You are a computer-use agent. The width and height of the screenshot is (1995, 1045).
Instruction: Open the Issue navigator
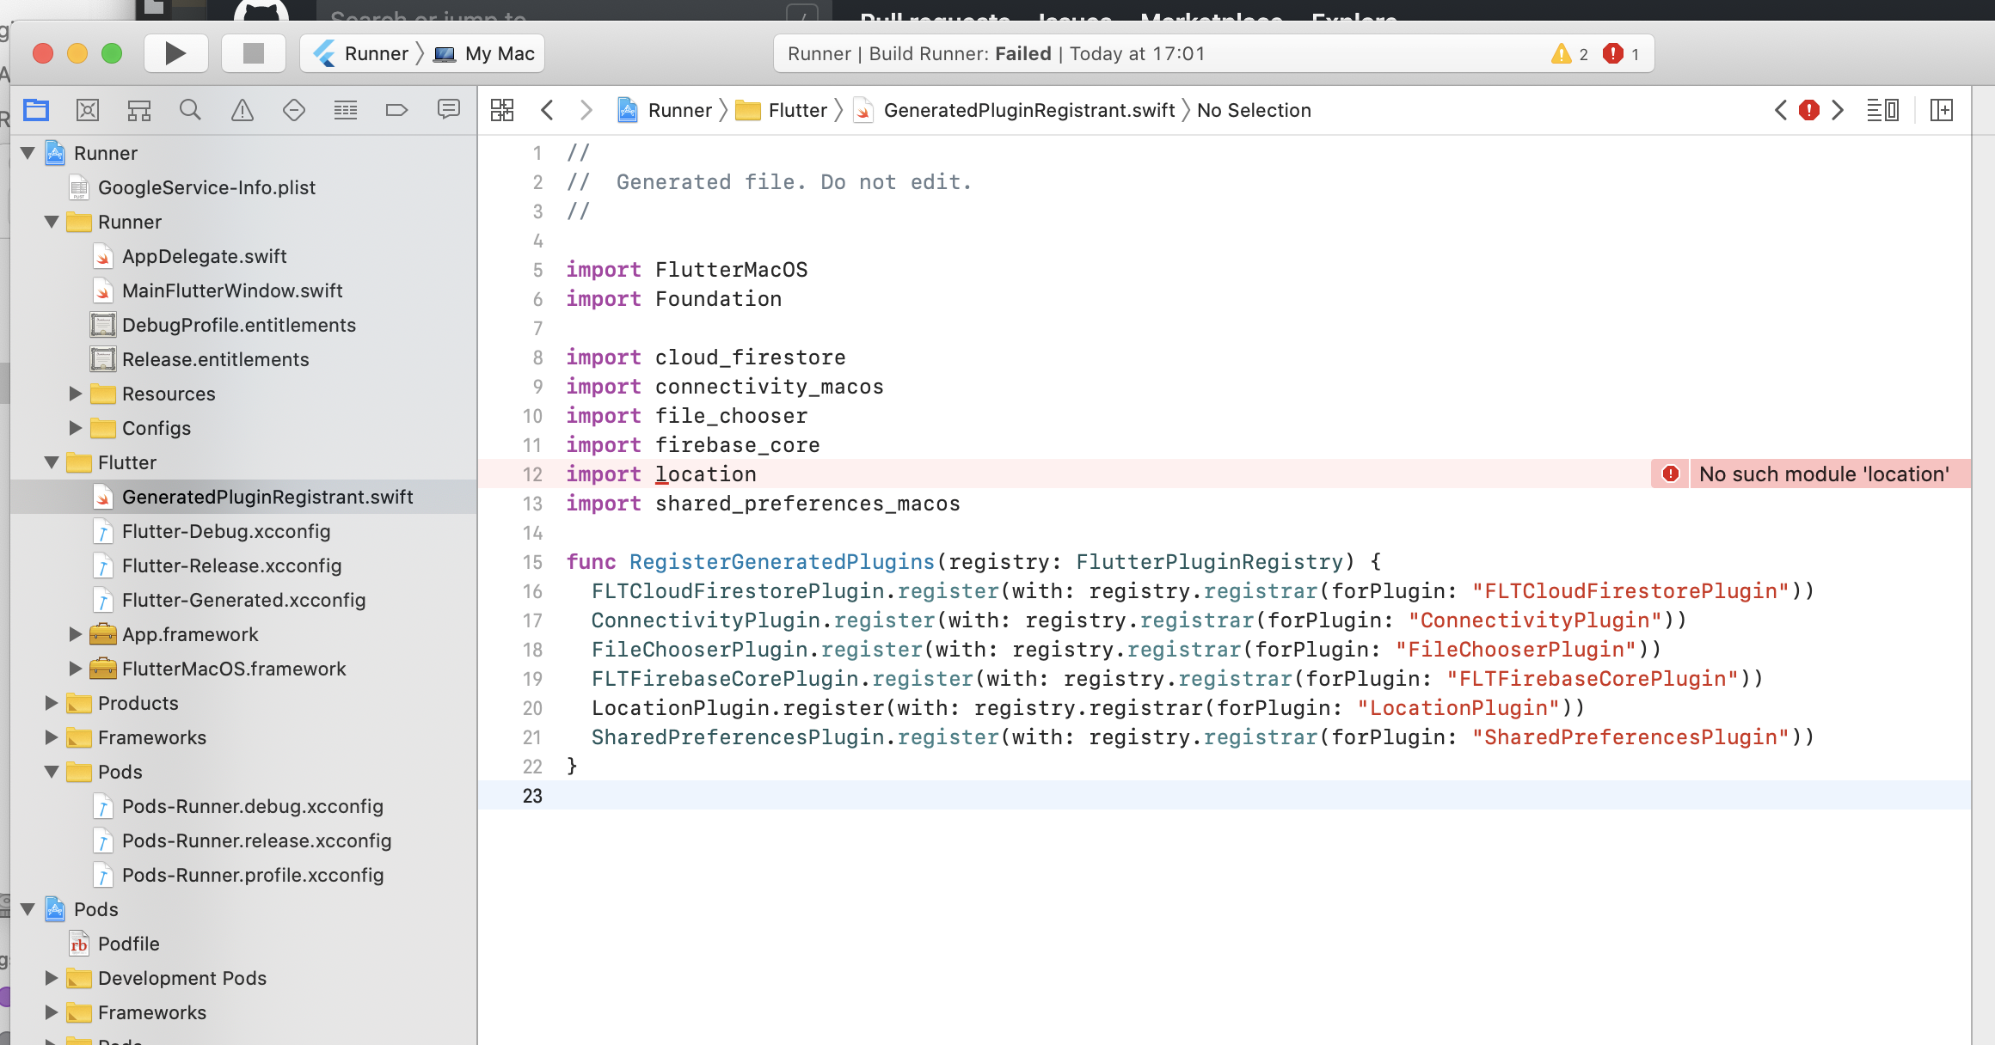[x=242, y=110]
